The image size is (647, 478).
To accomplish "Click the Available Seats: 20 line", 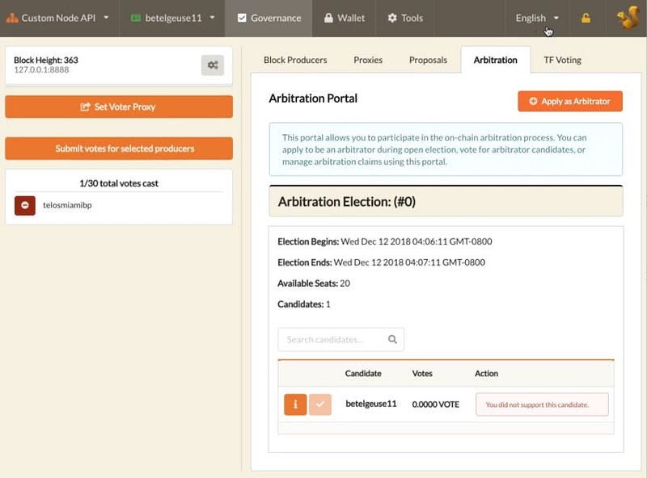I will coord(314,283).
